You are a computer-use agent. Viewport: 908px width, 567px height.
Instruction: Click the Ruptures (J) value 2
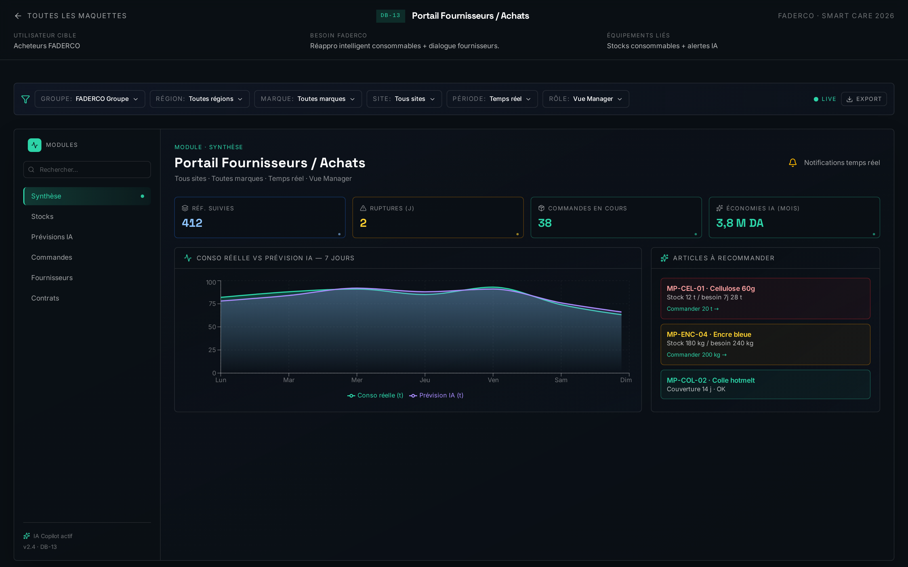(363, 223)
